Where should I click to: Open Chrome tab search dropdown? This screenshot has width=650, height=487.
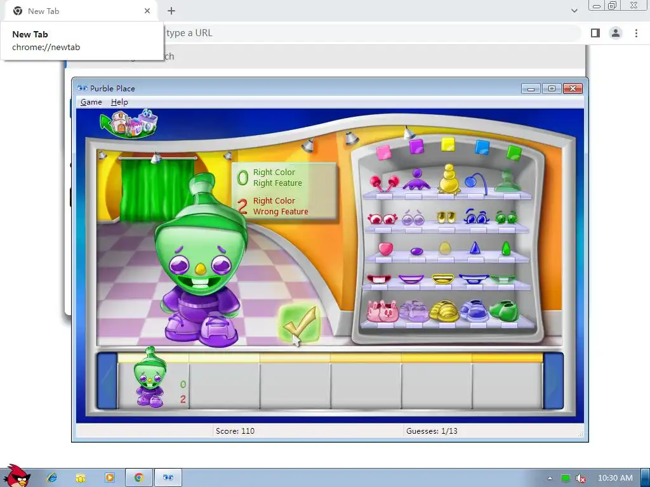pyautogui.click(x=574, y=11)
